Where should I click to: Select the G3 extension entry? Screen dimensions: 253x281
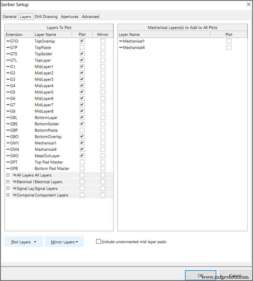pyautogui.click(x=13, y=80)
